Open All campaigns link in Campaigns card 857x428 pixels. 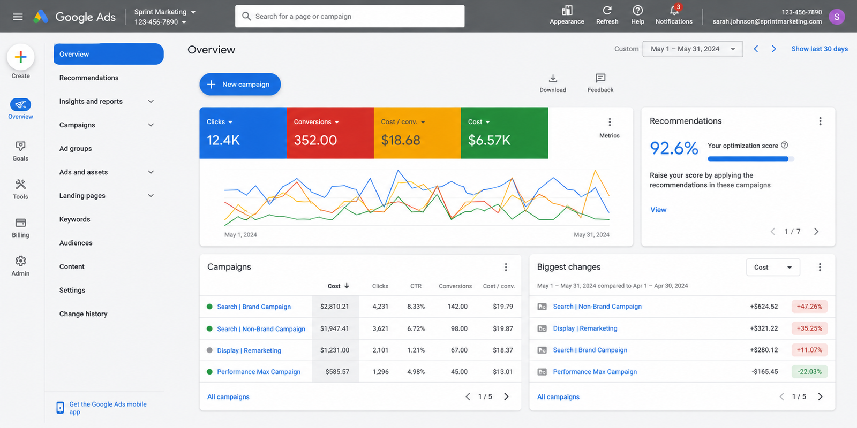point(228,396)
